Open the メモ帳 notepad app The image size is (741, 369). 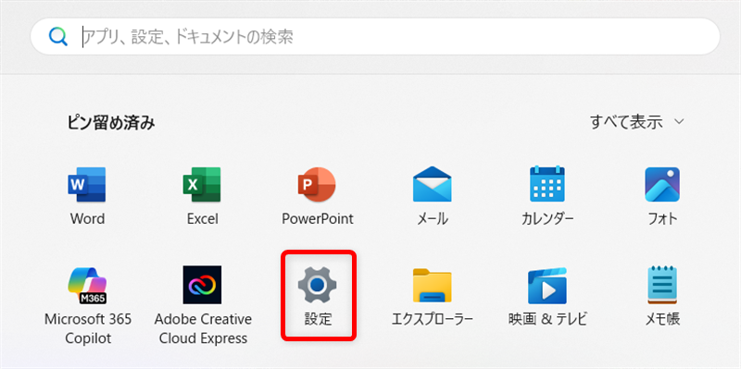pyautogui.click(x=662, y=285)
